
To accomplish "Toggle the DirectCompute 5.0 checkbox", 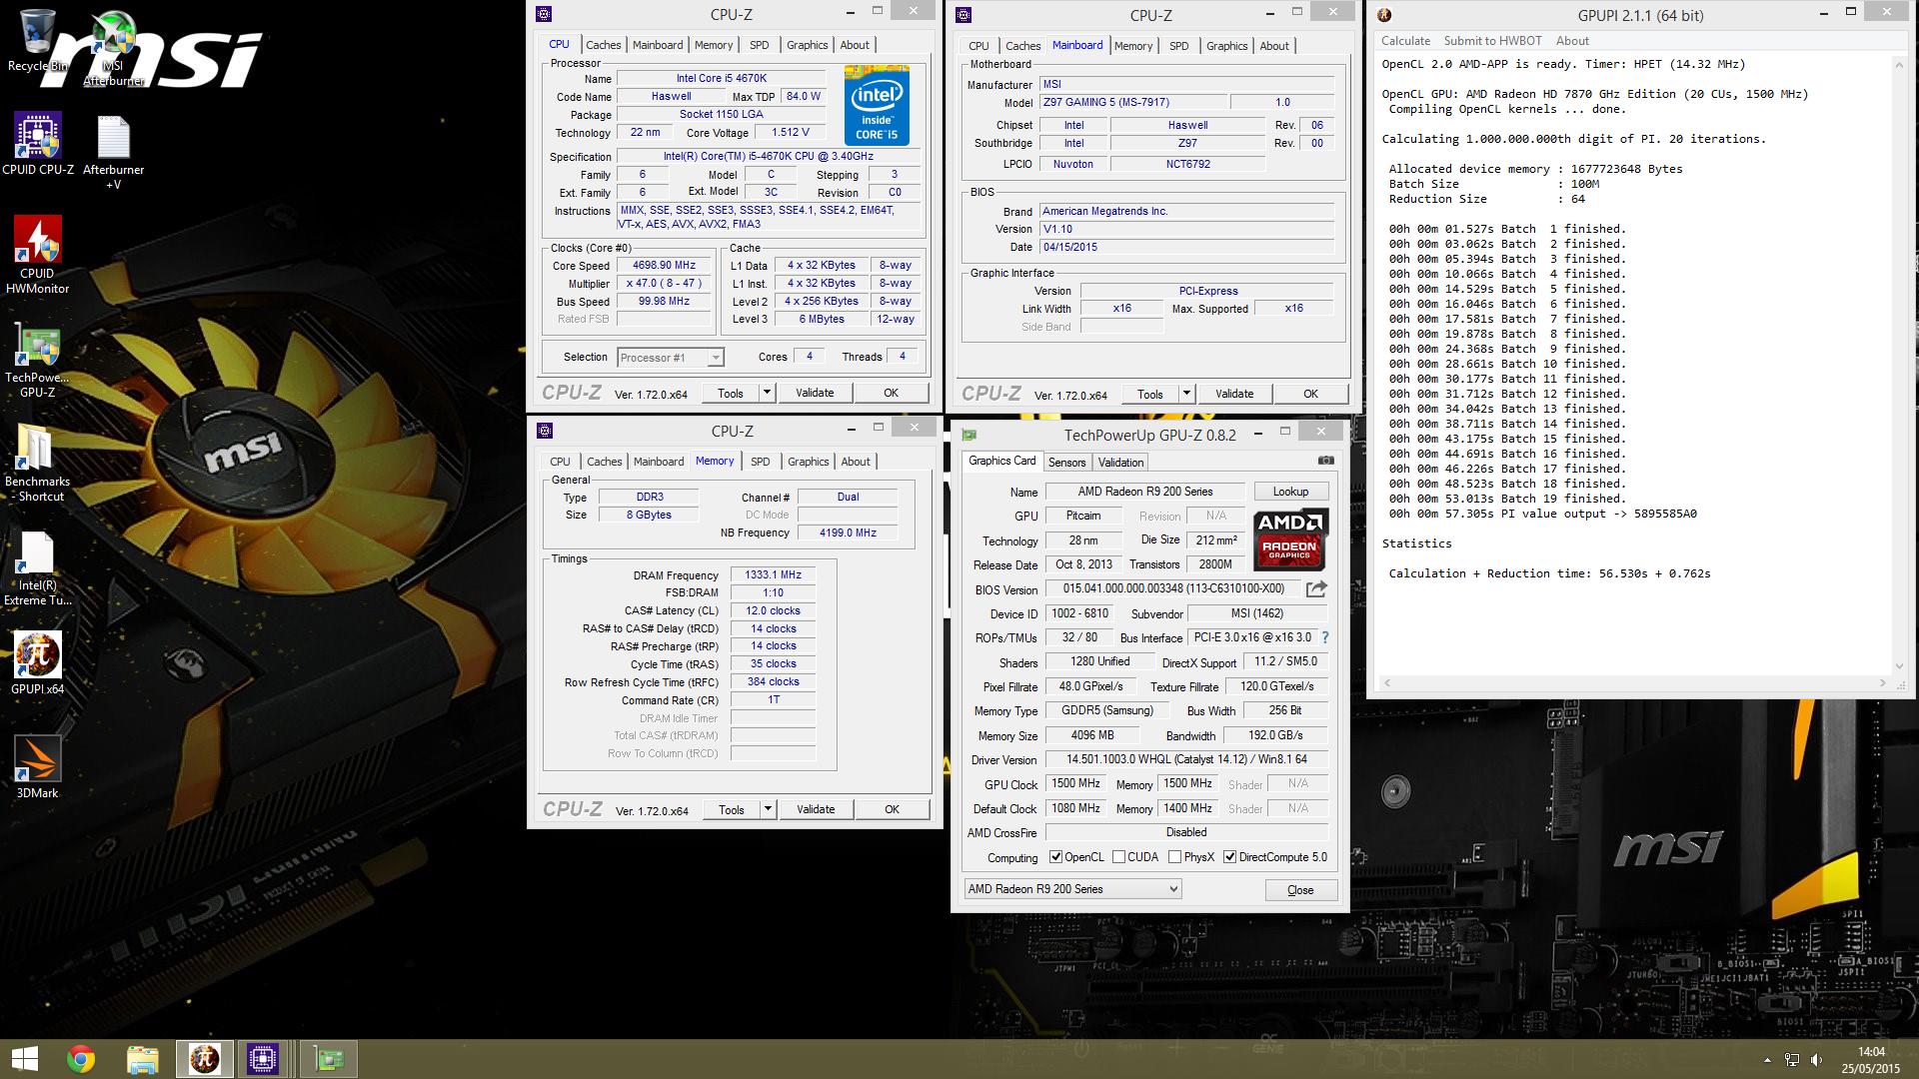I will (x=1230, y=857).
